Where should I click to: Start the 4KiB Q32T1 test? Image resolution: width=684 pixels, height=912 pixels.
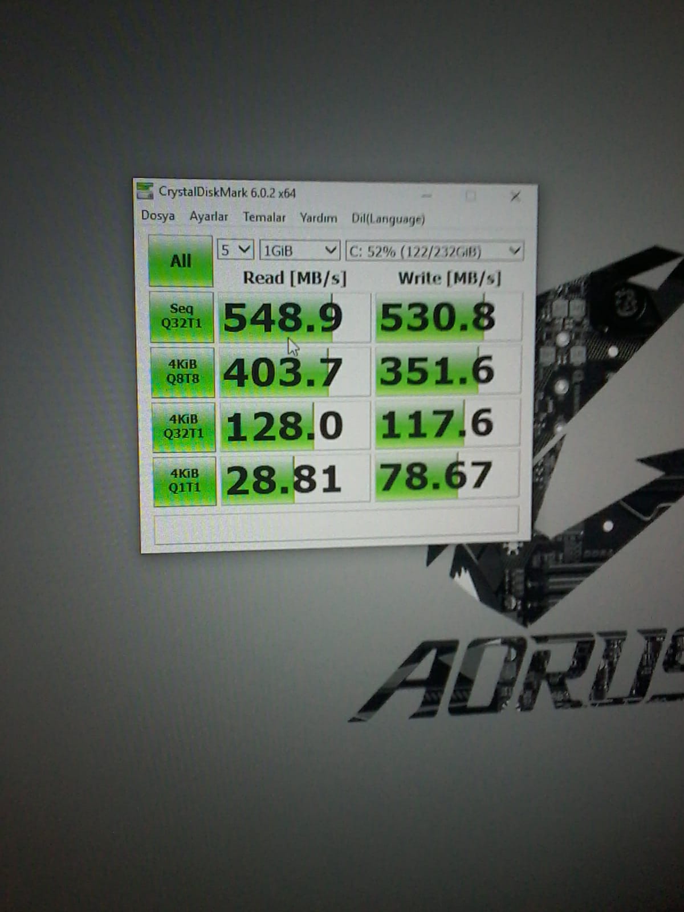click(x=183, y=426)
